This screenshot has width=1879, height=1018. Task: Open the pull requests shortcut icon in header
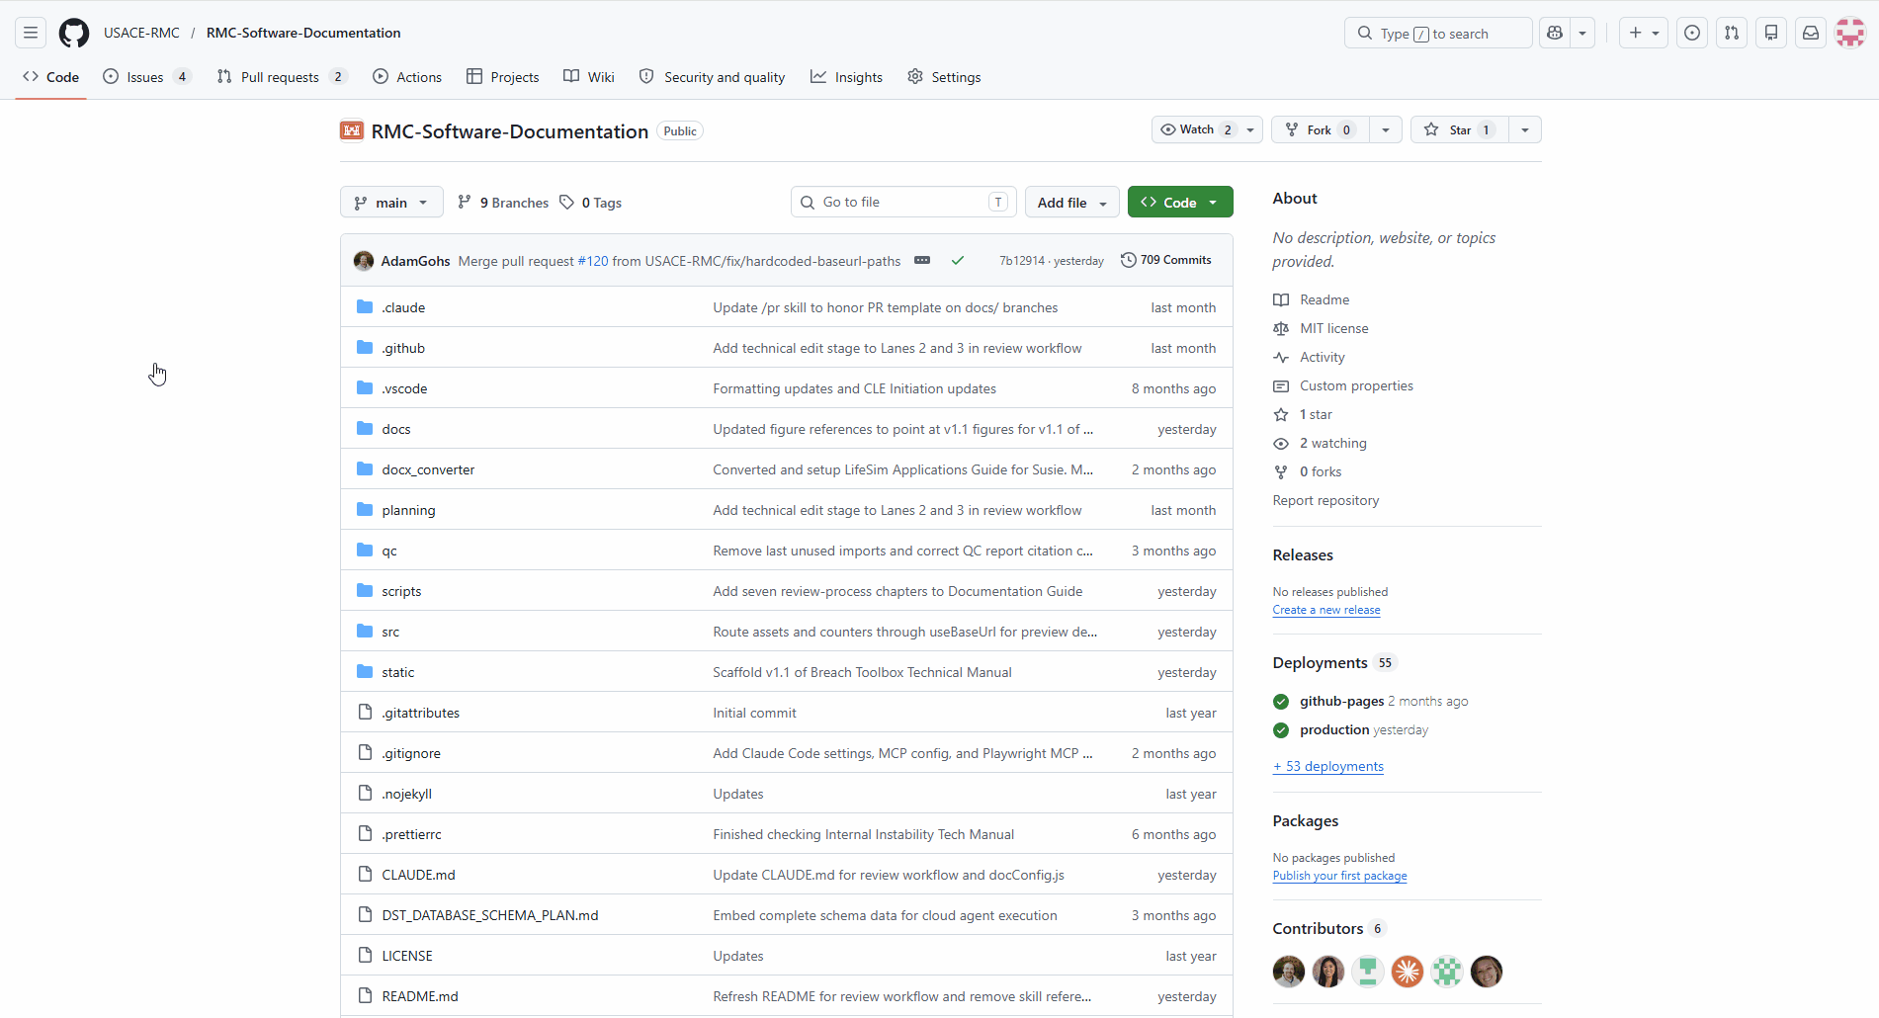tap(1732, 33)
